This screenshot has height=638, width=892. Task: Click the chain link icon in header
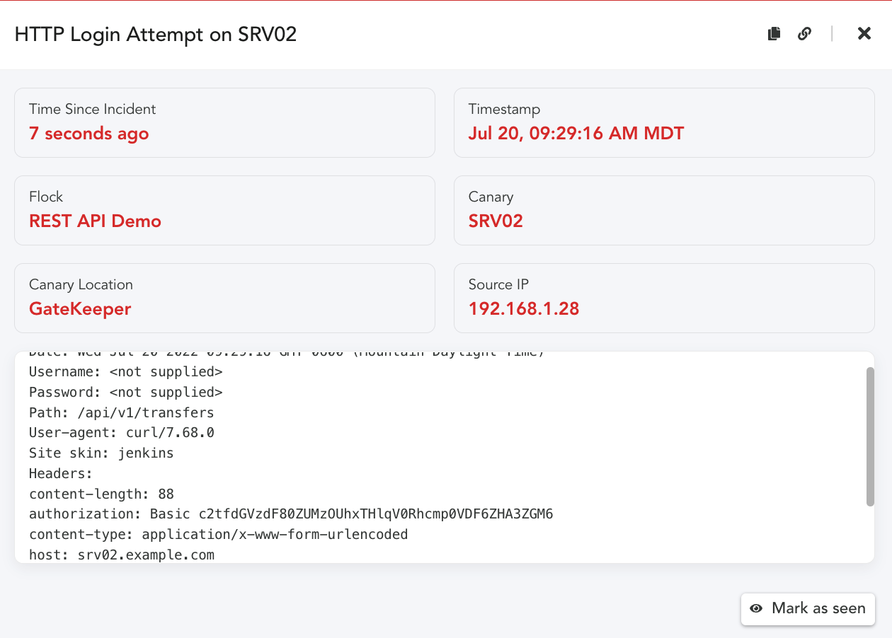(x=804, y=33)
